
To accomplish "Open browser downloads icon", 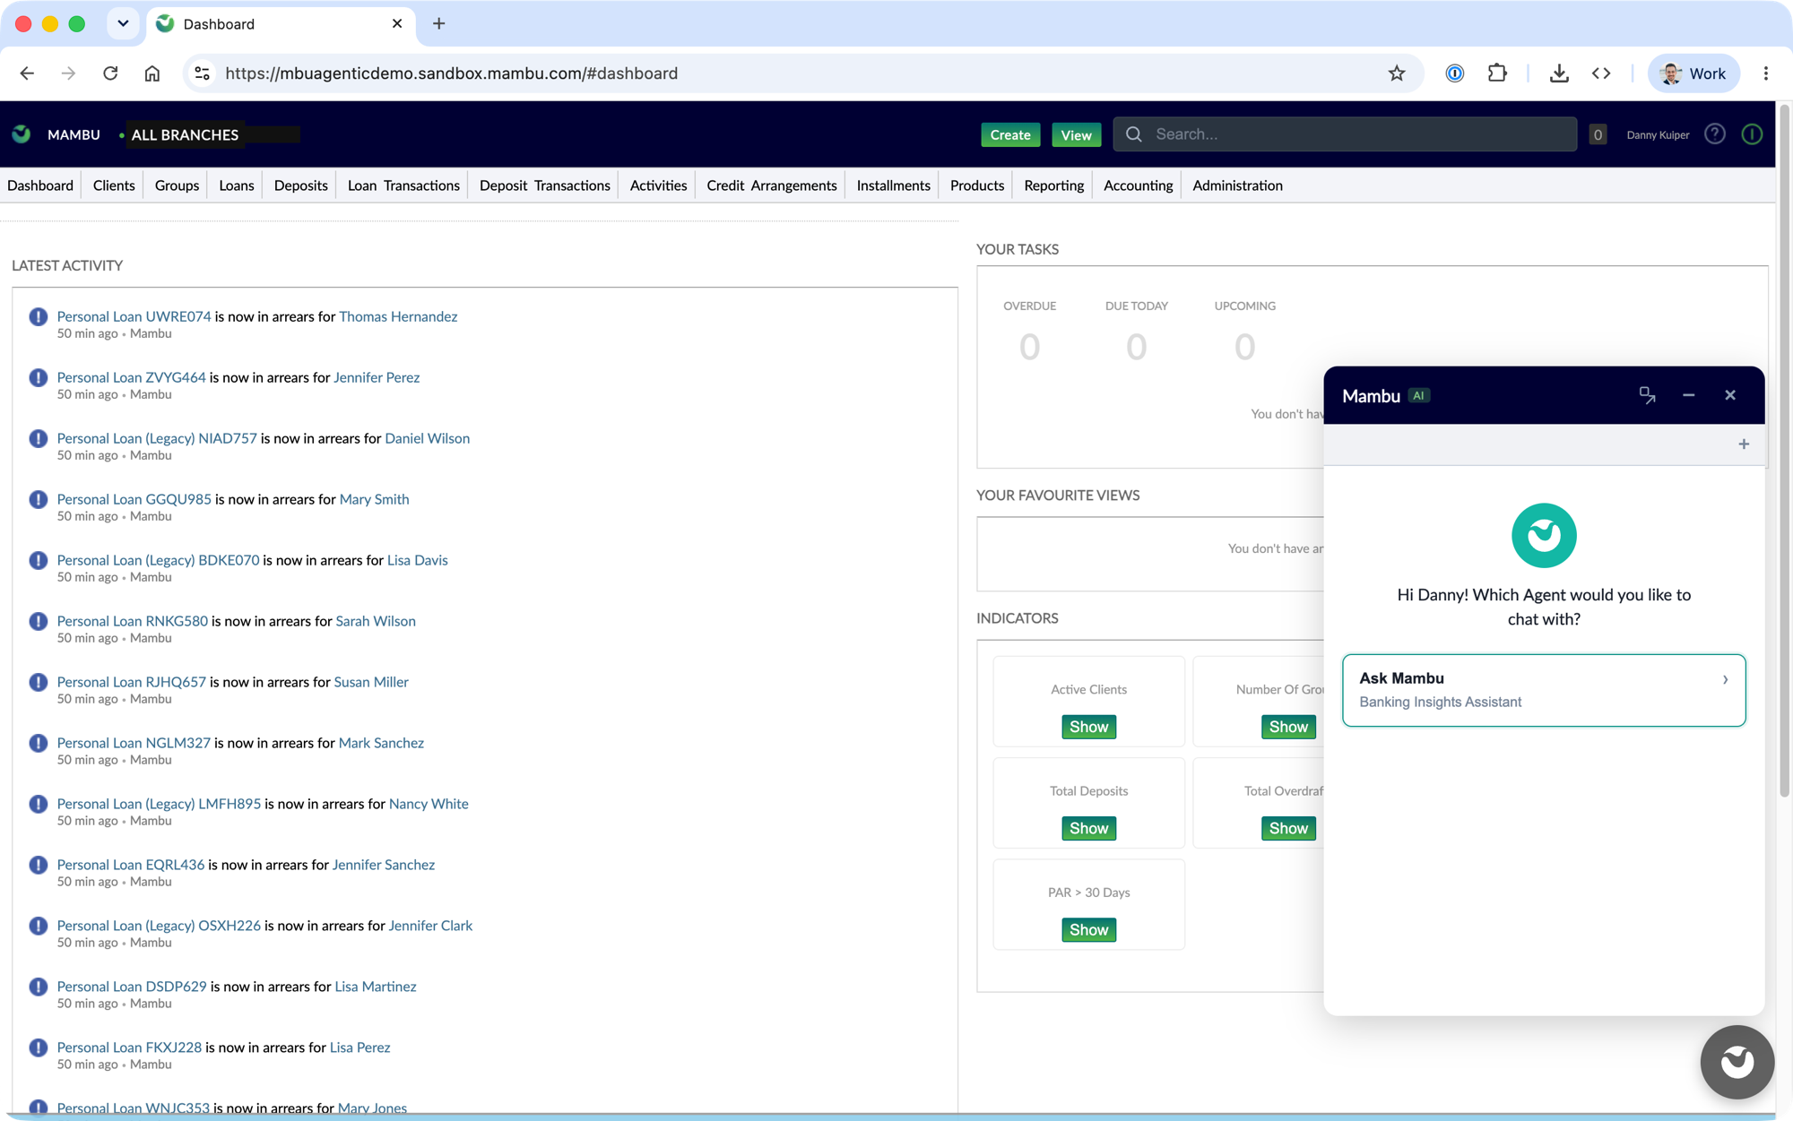I will click(1559, 73).
